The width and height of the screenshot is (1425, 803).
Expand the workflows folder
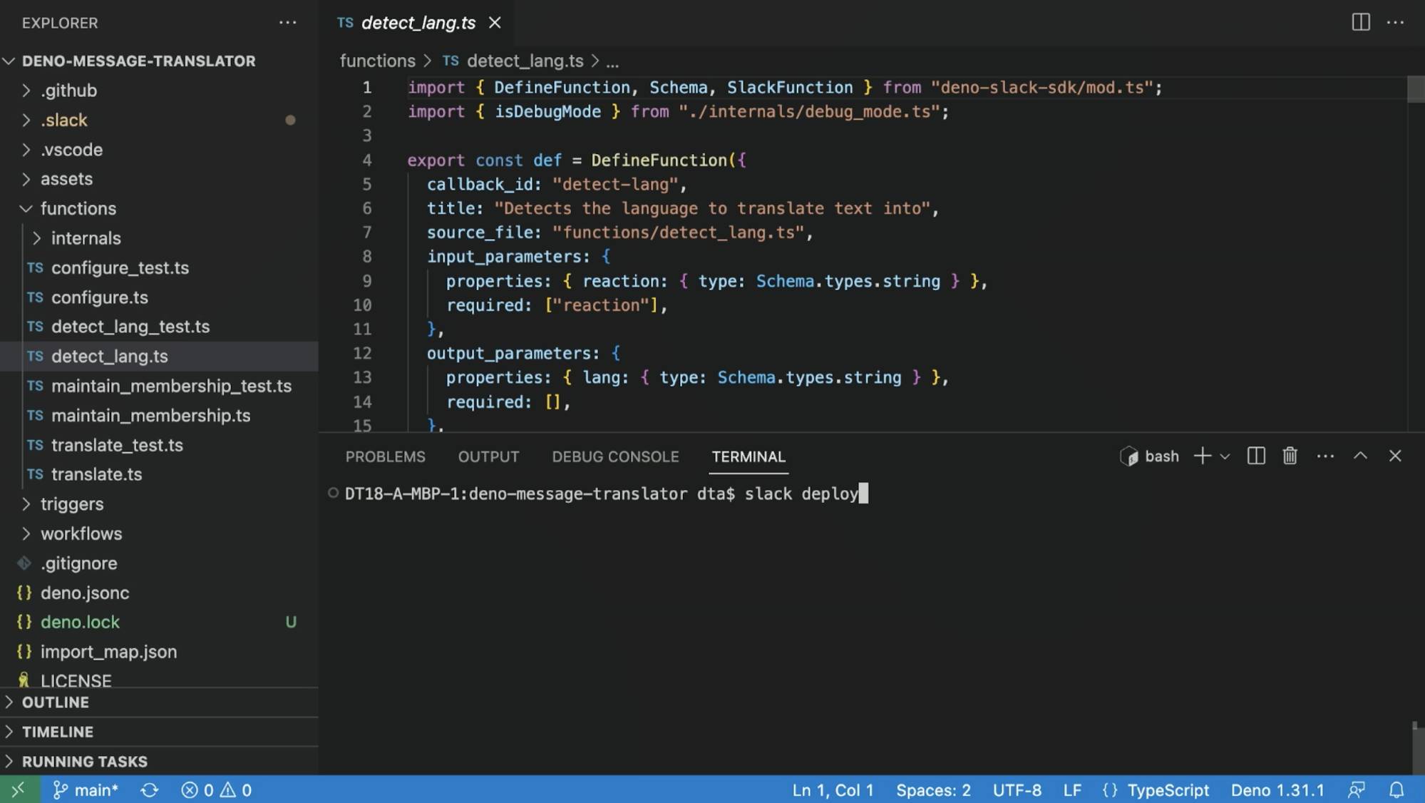tap(81, 533)
